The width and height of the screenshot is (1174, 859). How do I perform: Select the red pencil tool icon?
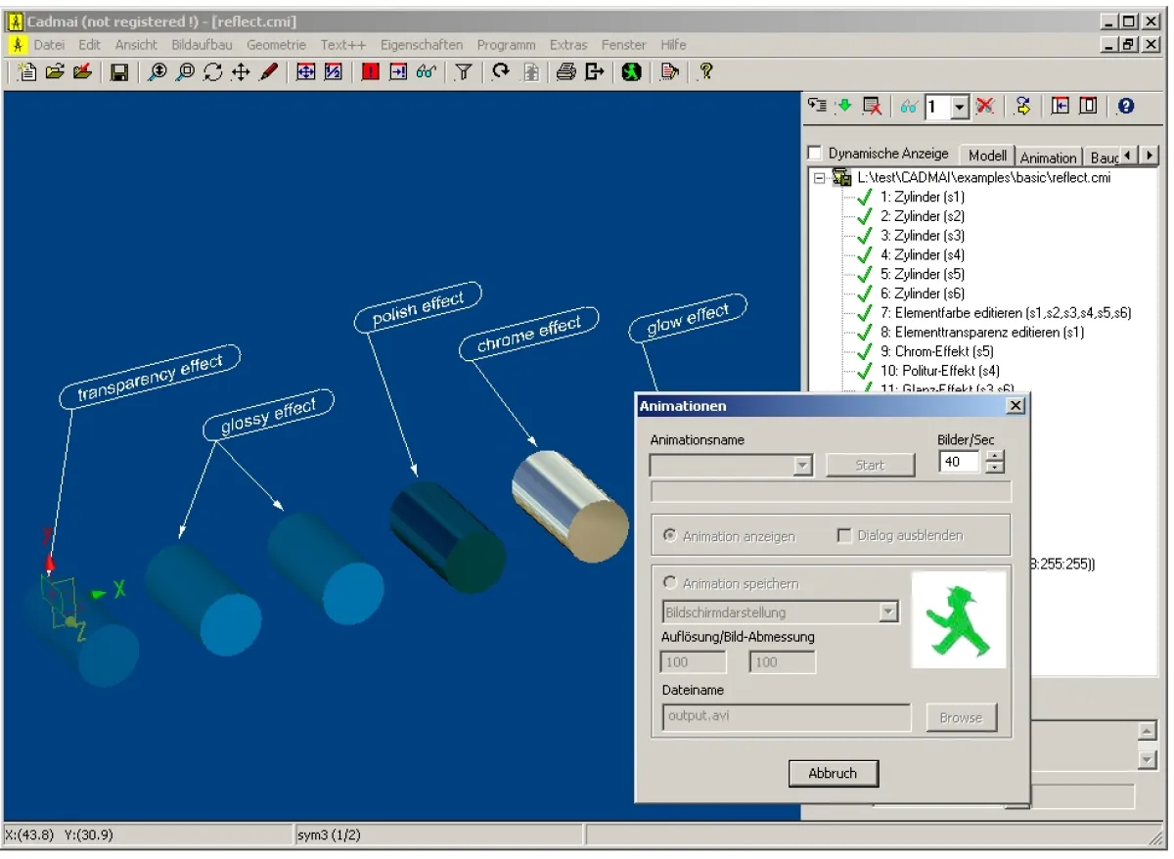point(269,72)
